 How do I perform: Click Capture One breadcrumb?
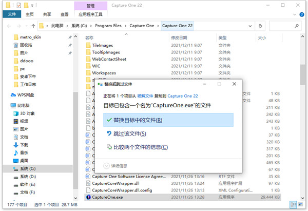(142, 26)
